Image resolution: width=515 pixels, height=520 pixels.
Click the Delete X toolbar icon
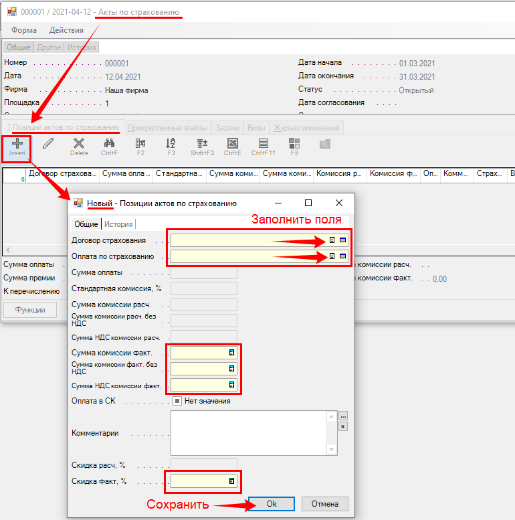tap(79, 144)
